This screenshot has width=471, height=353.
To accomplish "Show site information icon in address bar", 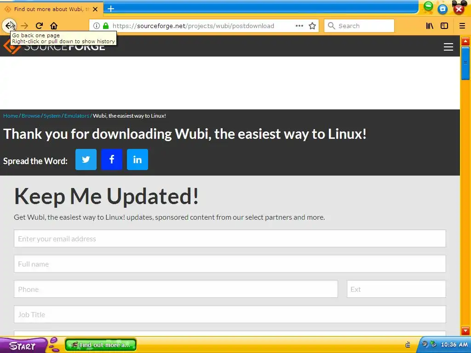I will point(97,26).
